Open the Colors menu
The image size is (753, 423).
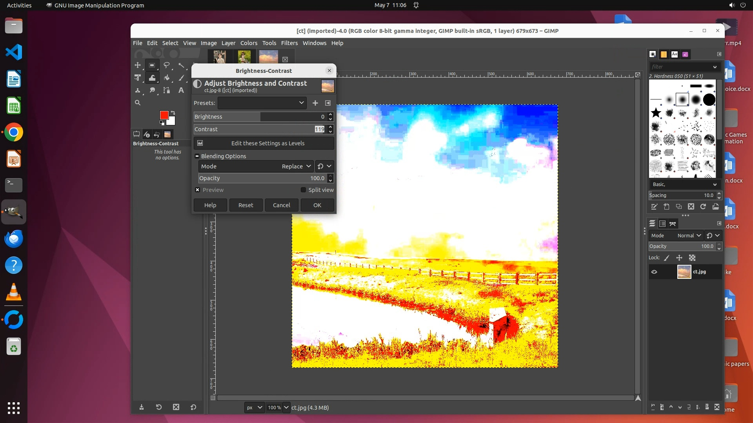pos(249,43)
